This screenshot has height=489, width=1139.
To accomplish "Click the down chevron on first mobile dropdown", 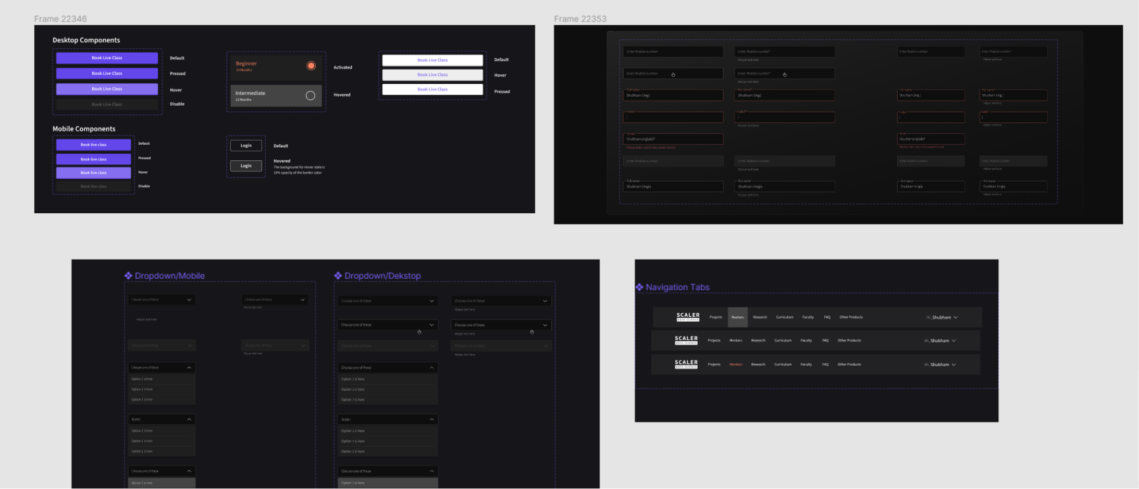I will tap(189, 300).
